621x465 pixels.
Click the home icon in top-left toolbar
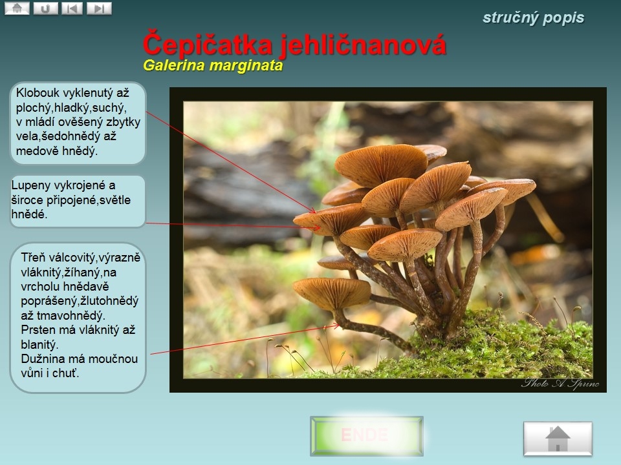click(x=17, y=8)
